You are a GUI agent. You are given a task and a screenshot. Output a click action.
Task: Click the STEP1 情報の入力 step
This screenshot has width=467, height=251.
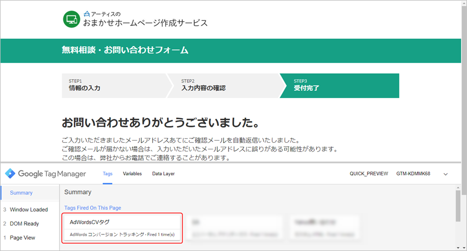pyautogui.click(x=115, y=86)
